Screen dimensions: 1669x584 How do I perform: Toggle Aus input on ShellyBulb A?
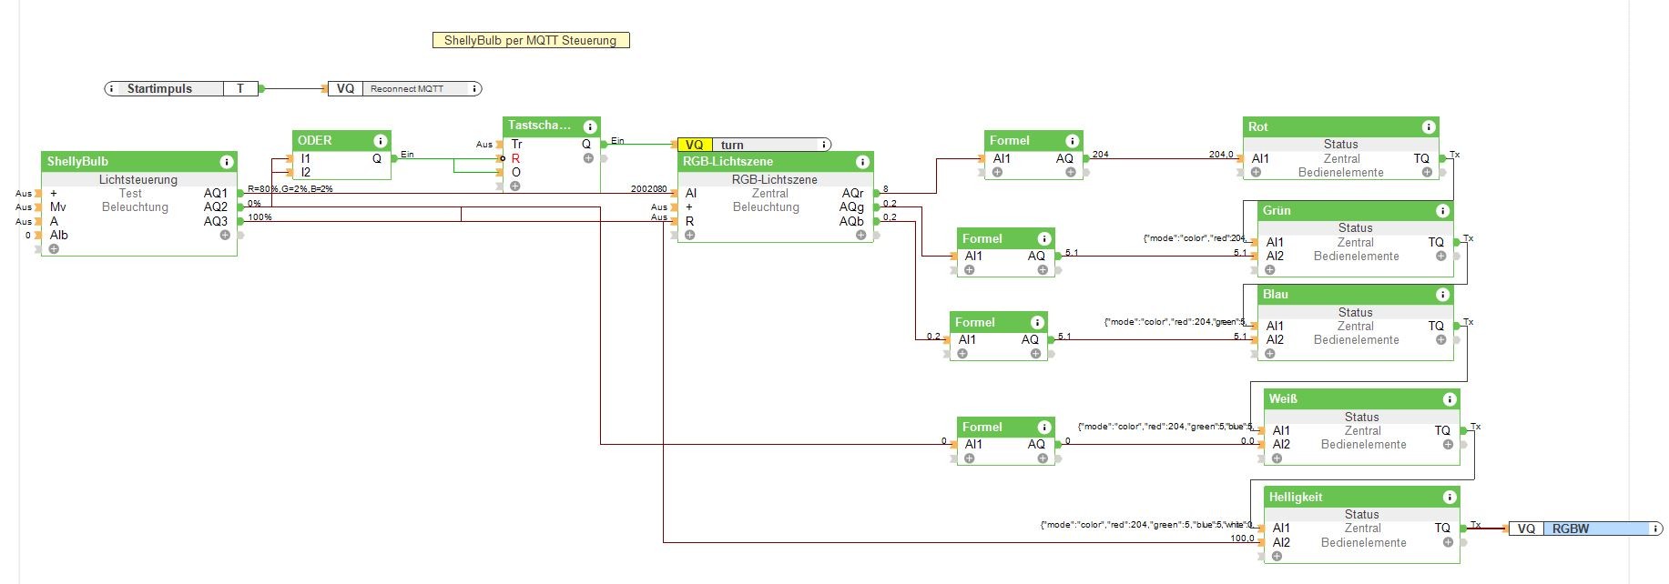click(37, 221)
